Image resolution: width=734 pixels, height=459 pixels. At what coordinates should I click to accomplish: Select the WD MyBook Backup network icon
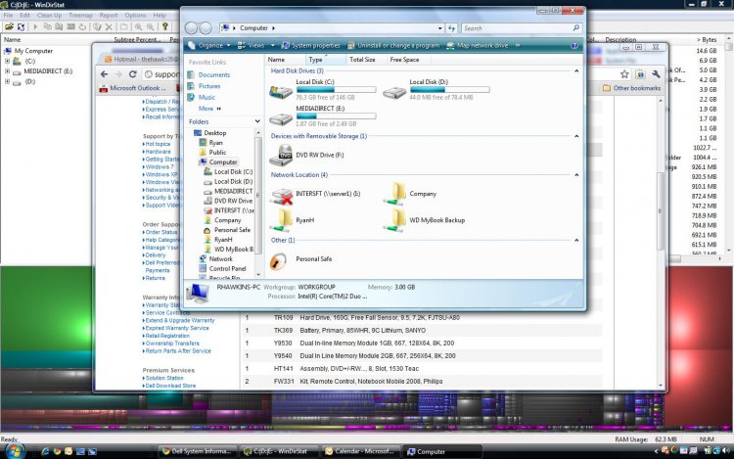395,220
